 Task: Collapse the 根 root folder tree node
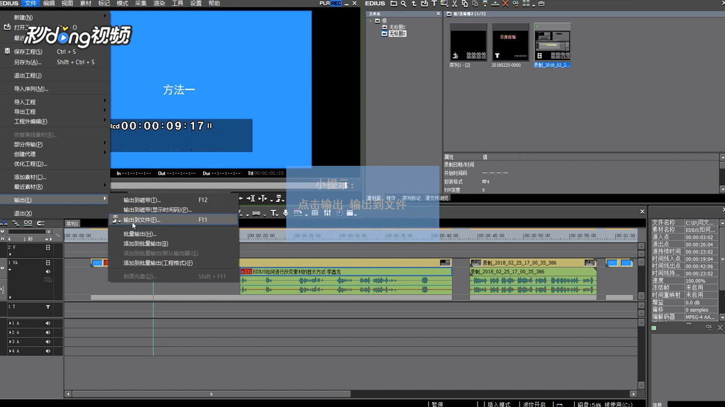pos(371,21)
